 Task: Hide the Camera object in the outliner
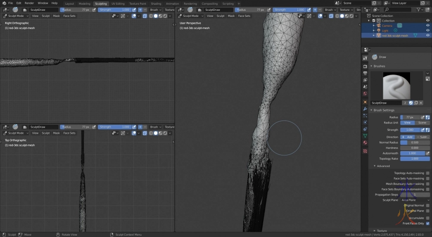coord(428,25)
